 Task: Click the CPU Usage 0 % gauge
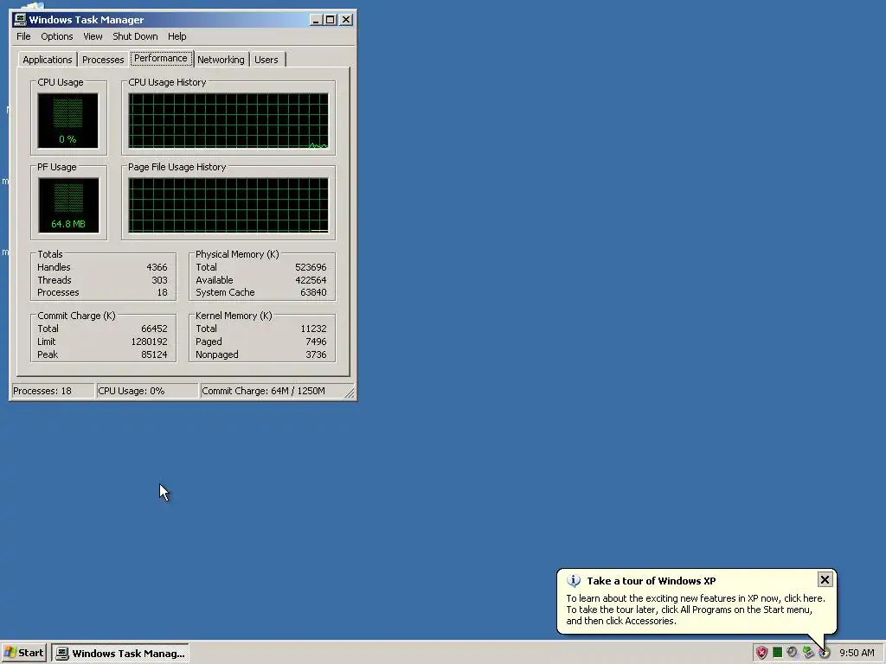pyautogui.click(x=67, y=121)
